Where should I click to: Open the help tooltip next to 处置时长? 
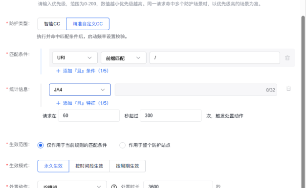(x=114, y=187)
